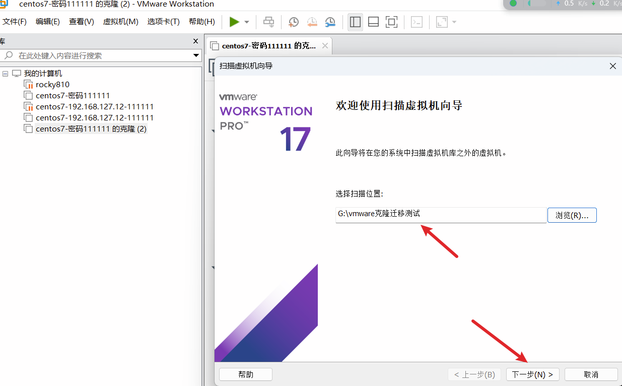Open the 编辑(E) menu
Screen dimensions: 622x386
(x=48, y=22)
